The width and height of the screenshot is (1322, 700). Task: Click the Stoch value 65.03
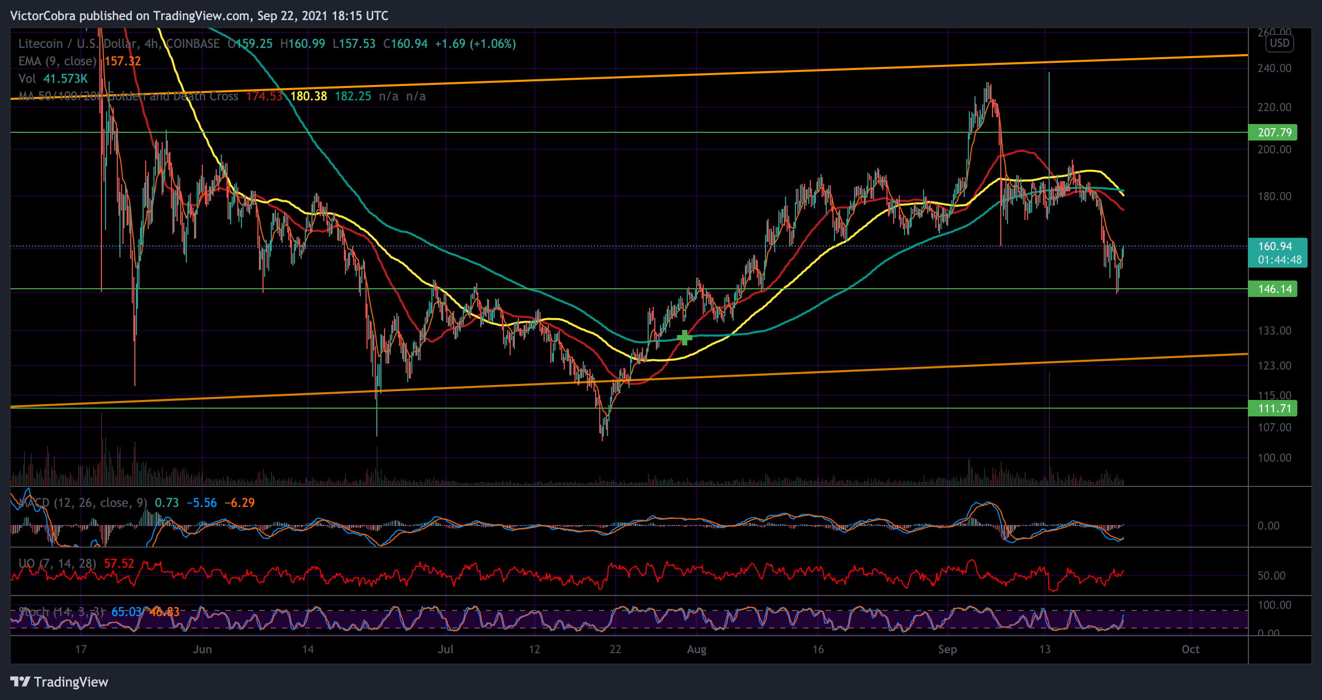(127, 612)
